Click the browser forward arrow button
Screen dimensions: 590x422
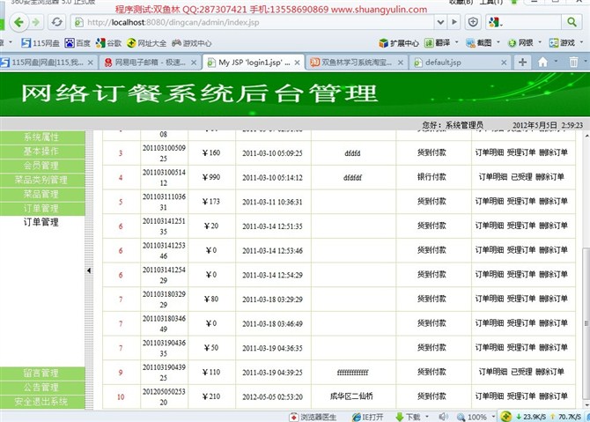point(36,22)
